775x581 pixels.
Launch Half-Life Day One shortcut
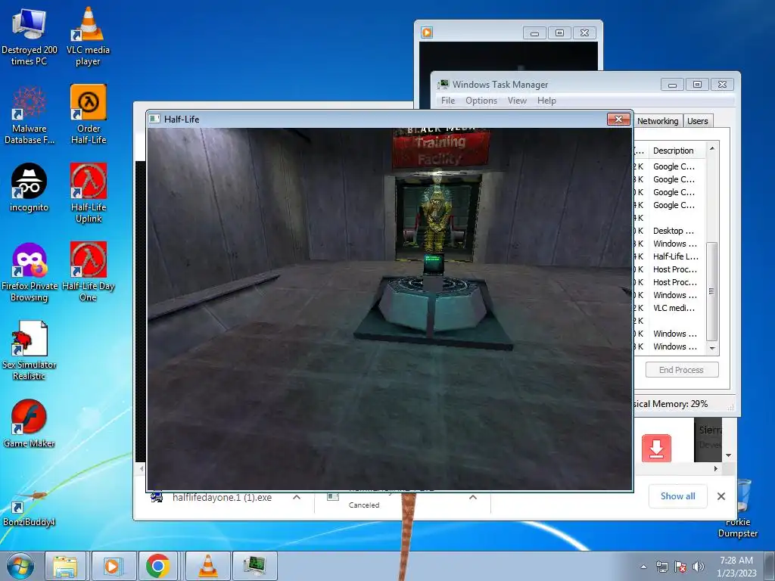tap(89, 272)
